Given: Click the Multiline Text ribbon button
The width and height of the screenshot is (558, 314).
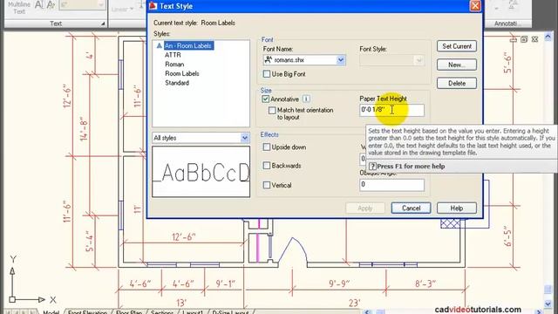Looking at the screenshot, I should tap(19, 9).
